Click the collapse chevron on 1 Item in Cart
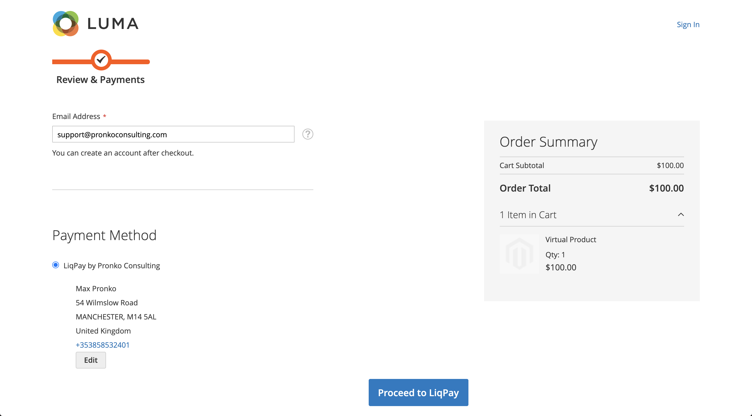 click(681, 215)
